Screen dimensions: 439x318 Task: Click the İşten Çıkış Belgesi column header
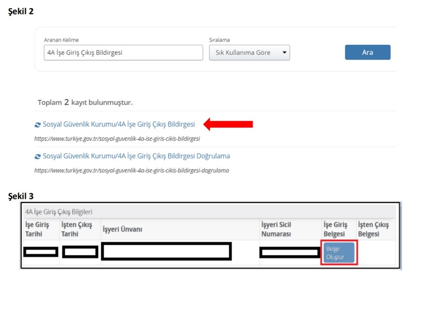click(x=373, y=229)
